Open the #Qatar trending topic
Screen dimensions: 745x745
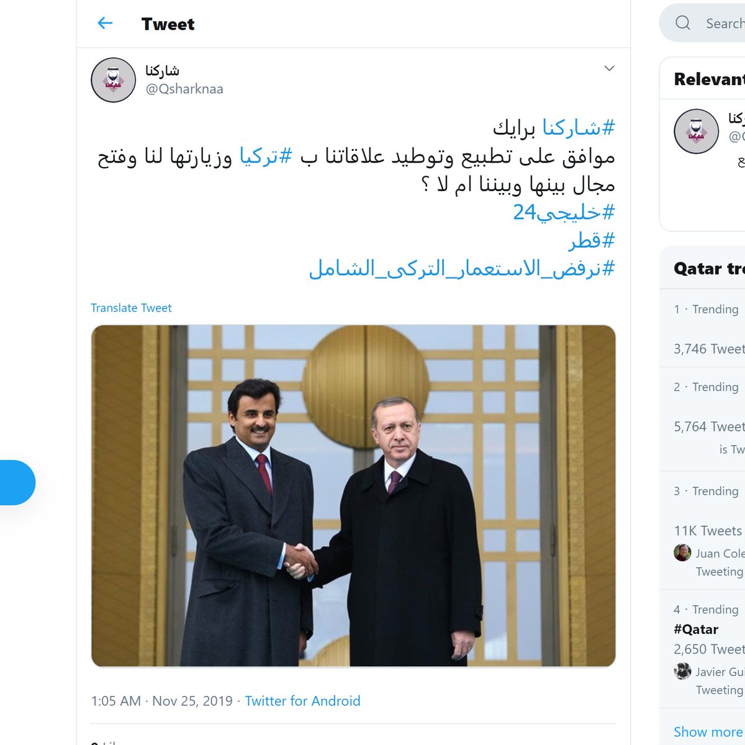(x=696, y=629)
